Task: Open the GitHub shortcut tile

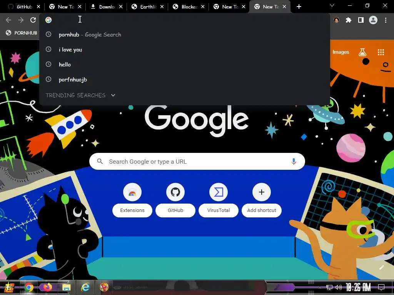Action: [x=175, y=200]
